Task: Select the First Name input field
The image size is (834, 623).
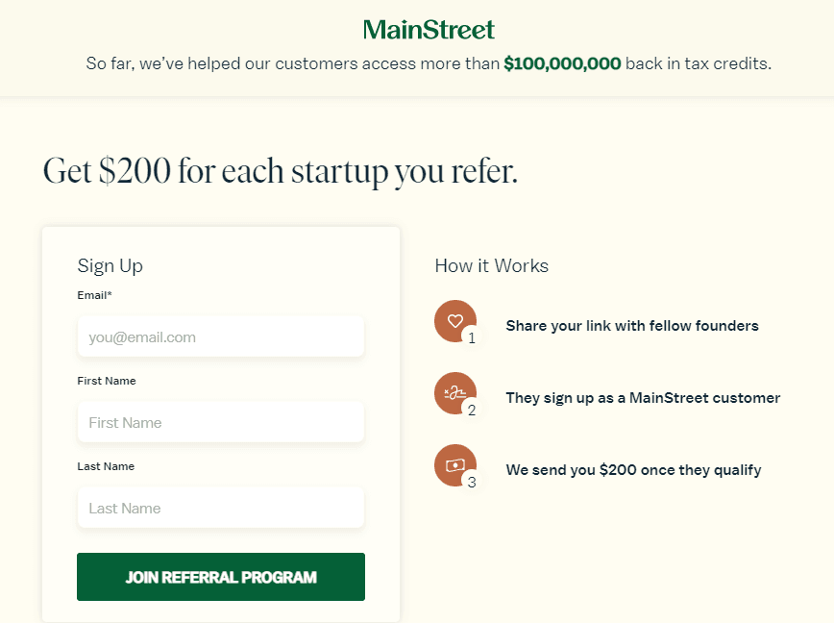Action: (220, 421)
